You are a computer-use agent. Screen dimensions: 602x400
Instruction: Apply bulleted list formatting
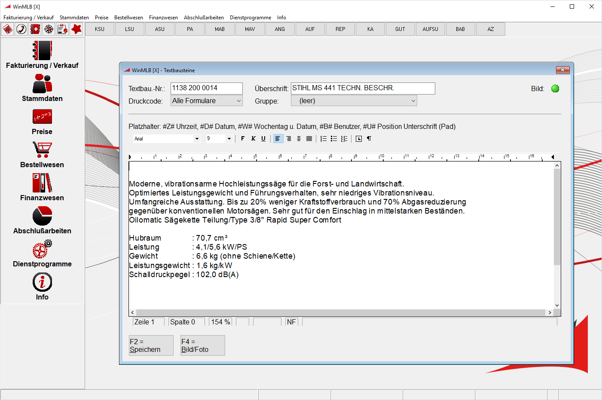pyautogui.click(x=334, y=139)
